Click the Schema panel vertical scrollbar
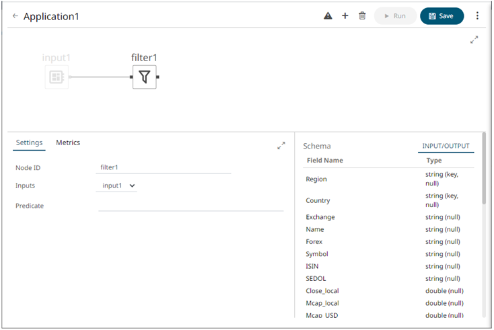 [483, 168]
